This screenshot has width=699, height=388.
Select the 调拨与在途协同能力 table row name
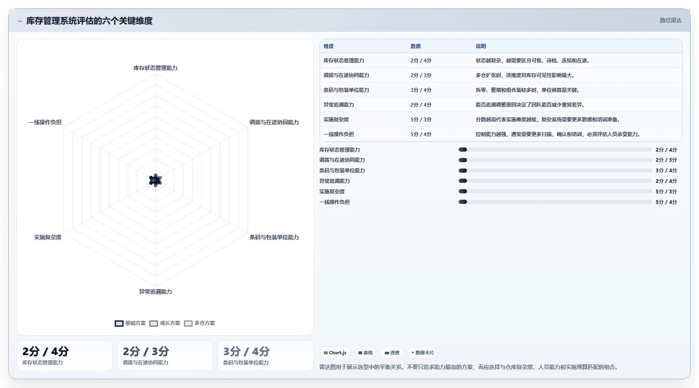(346, 75)
